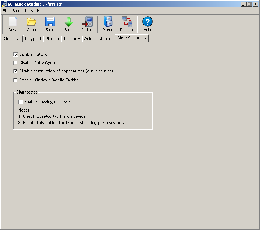Click the 'Notes:' label in Diagnostics
260x230 pixels.
tap(24, 110)
